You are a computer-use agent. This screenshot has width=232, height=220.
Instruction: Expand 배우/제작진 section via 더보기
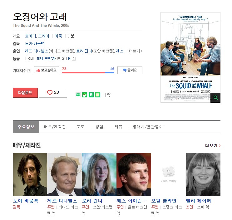click(213, 146)
